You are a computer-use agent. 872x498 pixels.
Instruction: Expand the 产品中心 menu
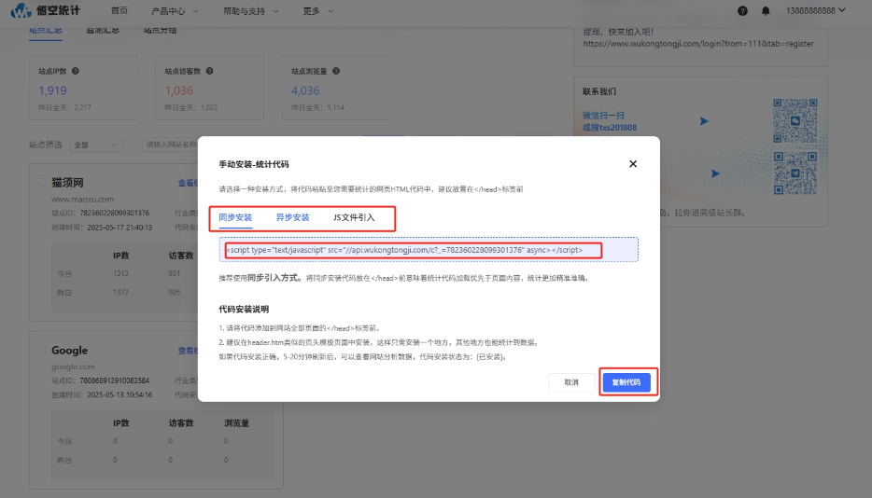click(175, 11)
